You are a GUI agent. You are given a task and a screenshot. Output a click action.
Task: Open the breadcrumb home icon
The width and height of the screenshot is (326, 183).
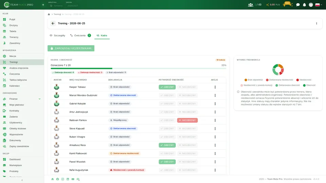pos(49,14)
